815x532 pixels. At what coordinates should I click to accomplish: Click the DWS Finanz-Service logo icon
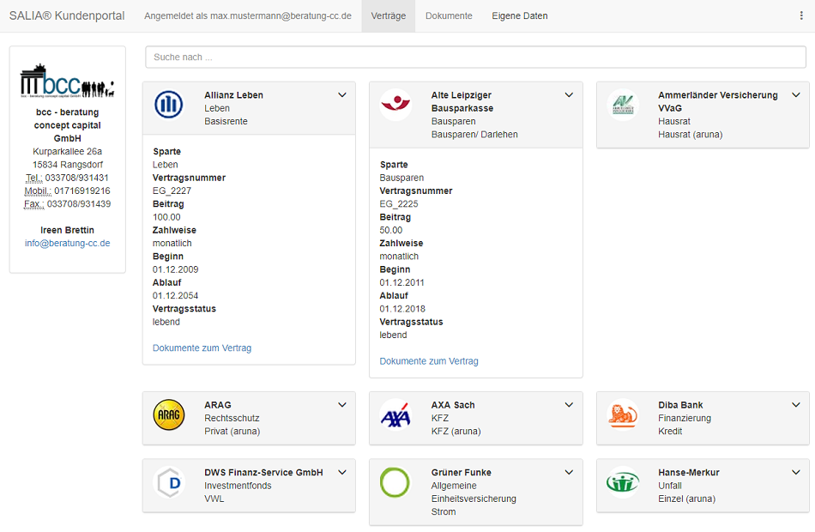[169, 482]
